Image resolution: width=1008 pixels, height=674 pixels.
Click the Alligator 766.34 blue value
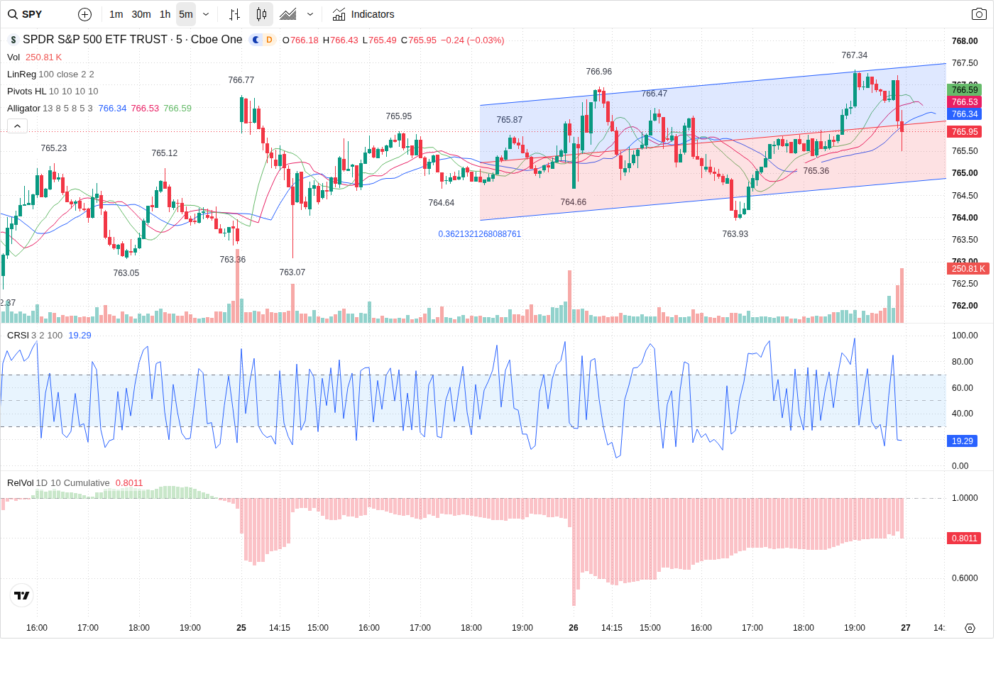click(112, 109)
